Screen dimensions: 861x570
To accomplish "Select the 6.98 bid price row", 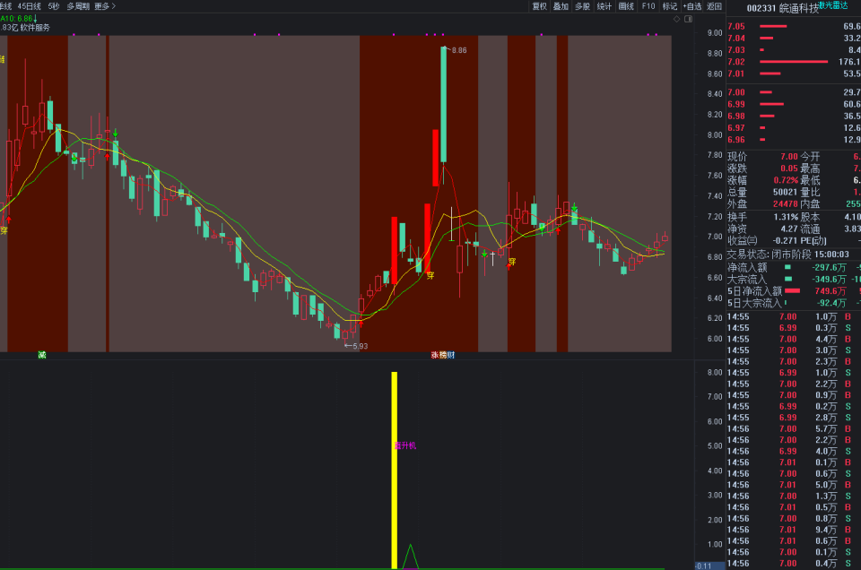I will (x=794, y=116).
